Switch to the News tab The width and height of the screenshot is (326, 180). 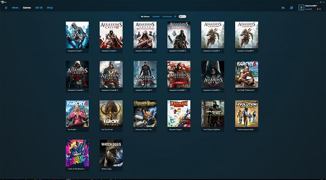pos(15,8)
